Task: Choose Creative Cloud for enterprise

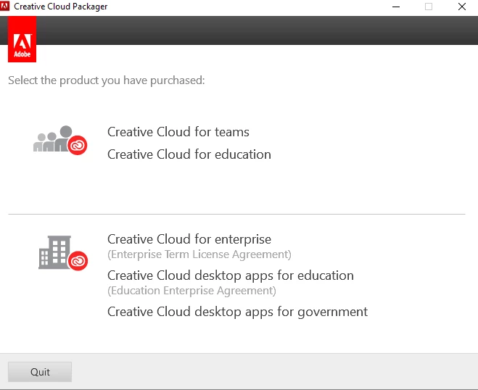Action: (x=189, y=239)
